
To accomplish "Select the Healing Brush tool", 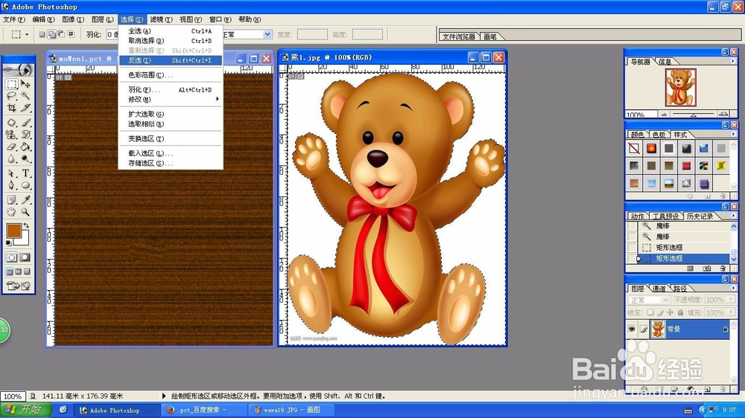I will 12,123.
